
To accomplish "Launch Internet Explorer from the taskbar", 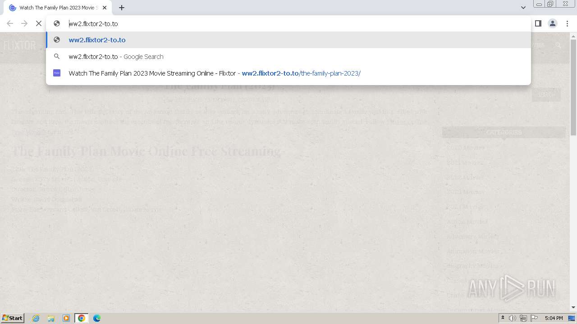I will point(36,318).
